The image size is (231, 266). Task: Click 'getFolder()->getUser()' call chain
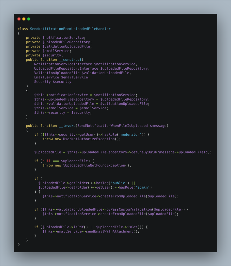click(x=92, y=188)
